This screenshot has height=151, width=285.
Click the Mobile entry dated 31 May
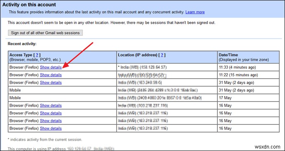tap(15, 90)
